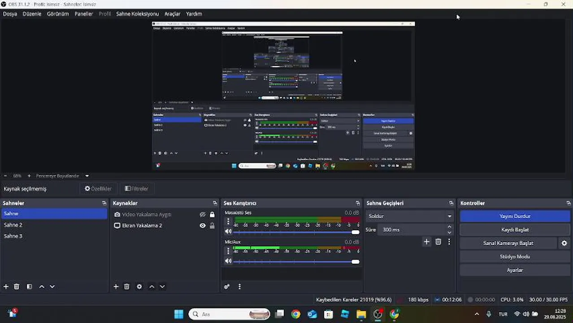This screenshot has height=323, width=573.
Task: Move source up in Kaynaklar panel
Action: click(152, 287)
